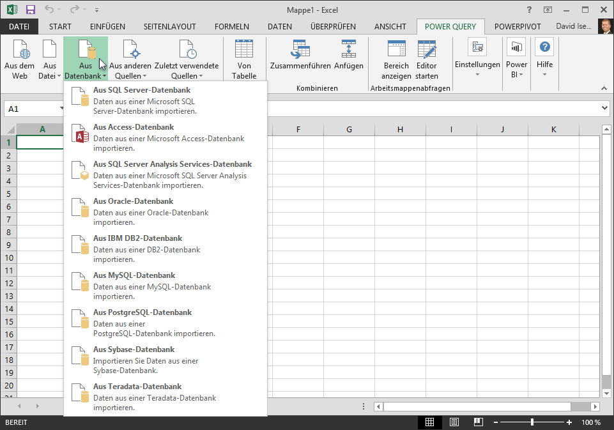This screenshot has width=614, height=430.
Task: Open the David Ise... account menu
Action: [x=574, y=26]
